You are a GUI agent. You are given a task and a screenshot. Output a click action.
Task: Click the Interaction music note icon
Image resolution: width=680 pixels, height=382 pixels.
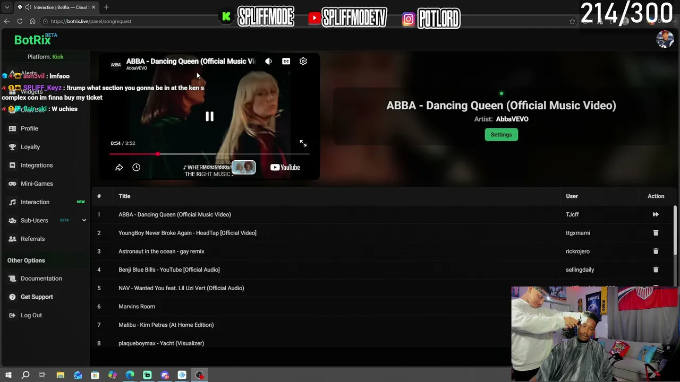pos(12,202)
